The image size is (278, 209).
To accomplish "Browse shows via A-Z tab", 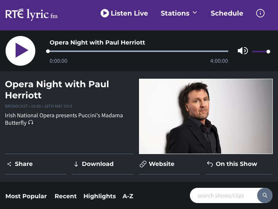I will (x=128, y=196).
